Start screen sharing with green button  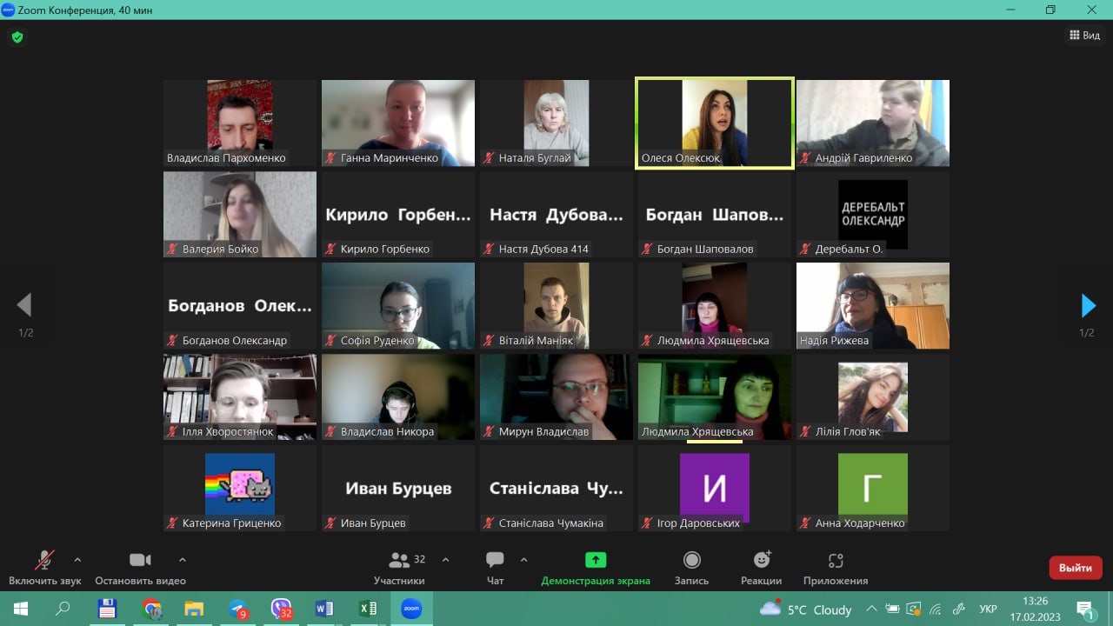(596, 560)
